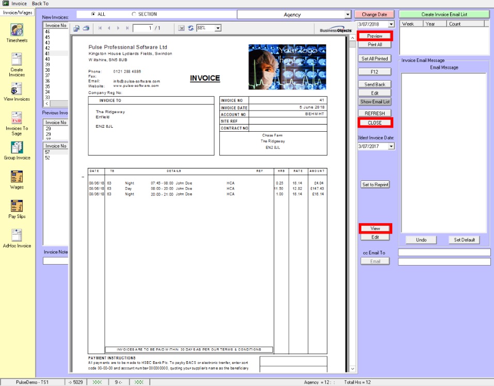Screen dimensions: 494x386
Task: Click the Create Invoice Email List button
Action: [444, 14]
